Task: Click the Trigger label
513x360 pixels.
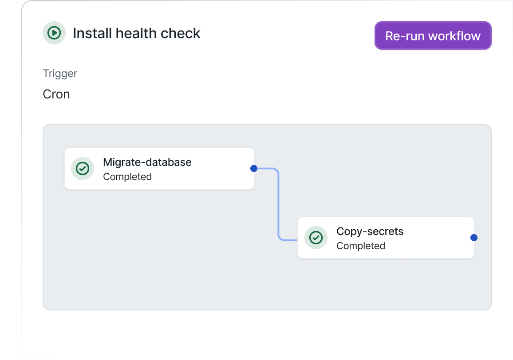Action: pyautogui.click(x=60, y=74)
